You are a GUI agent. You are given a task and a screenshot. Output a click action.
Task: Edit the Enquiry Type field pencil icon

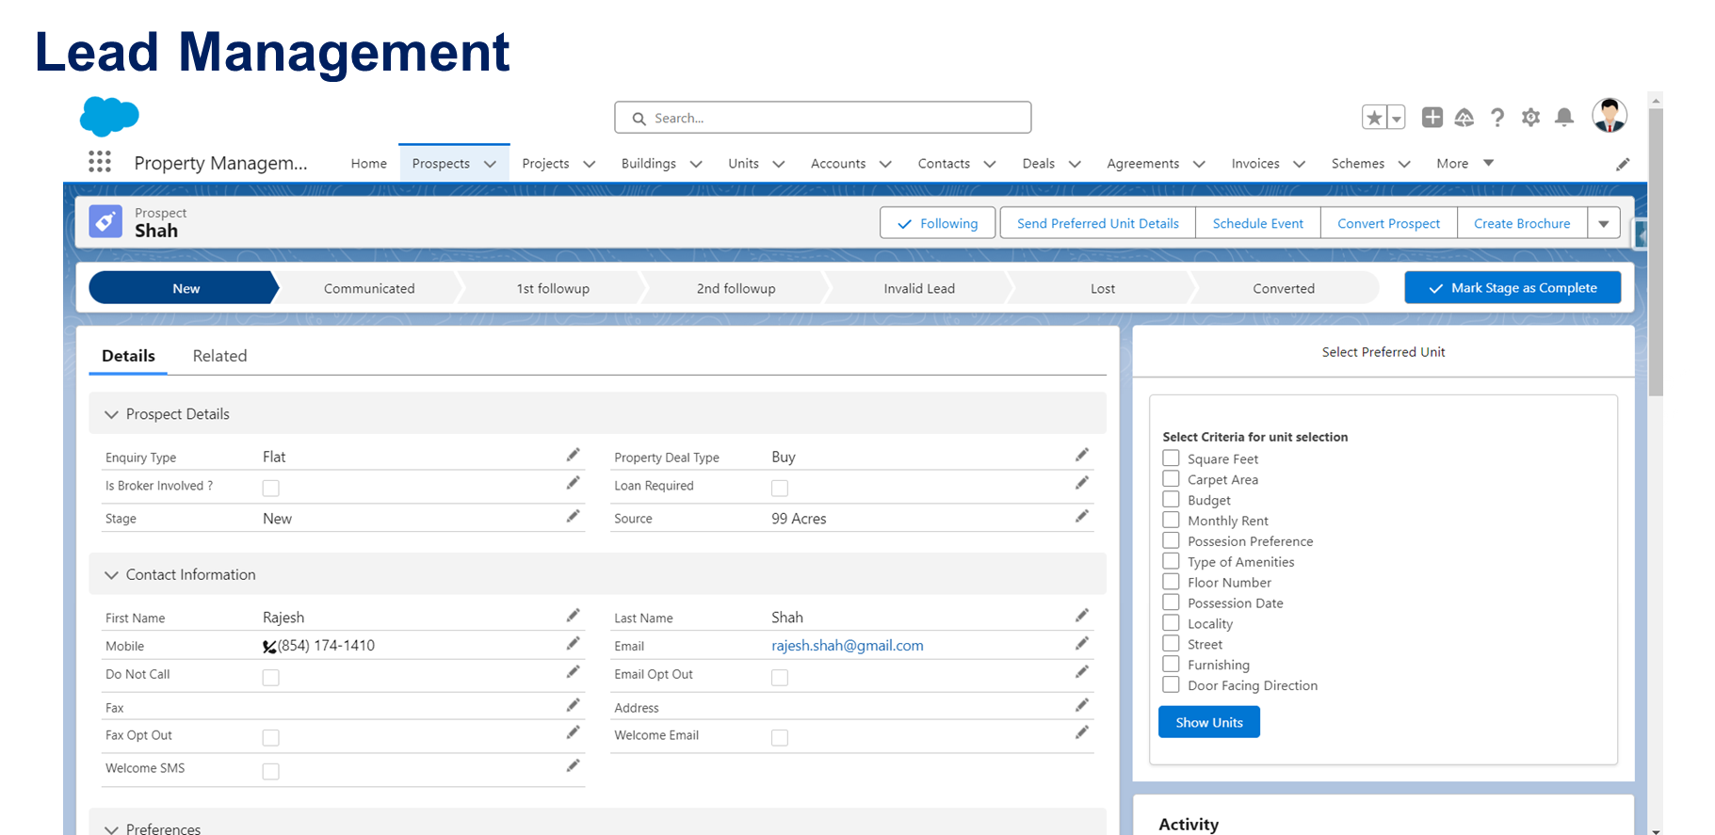573,456
